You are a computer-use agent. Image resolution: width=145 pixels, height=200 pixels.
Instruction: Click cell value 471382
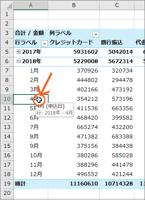(87, 136)
